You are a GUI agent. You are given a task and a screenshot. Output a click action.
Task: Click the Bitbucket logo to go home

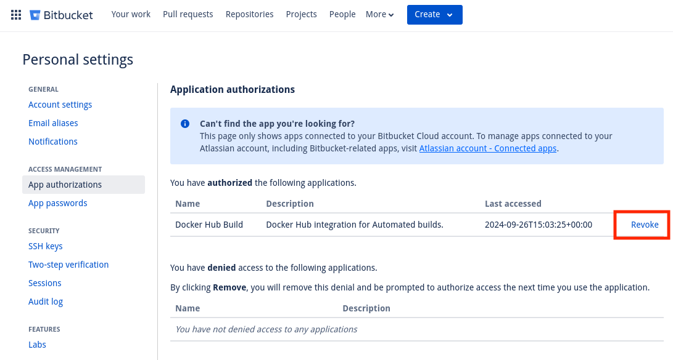[61, 14]
